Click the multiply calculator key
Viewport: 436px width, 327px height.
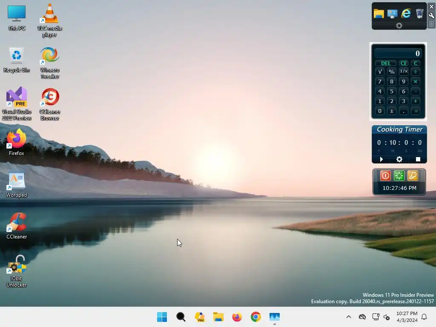(x=416, y=81)
